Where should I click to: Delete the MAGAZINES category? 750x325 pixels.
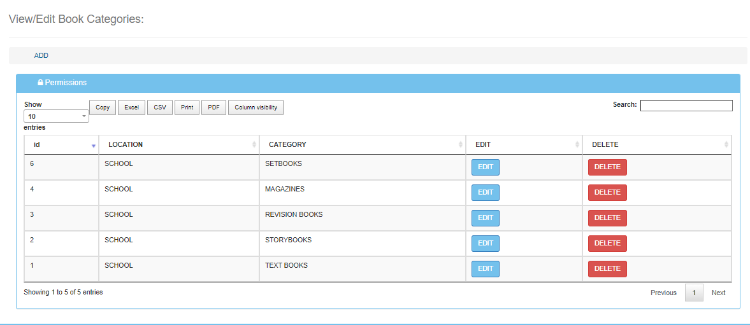[x=607, y=193]
